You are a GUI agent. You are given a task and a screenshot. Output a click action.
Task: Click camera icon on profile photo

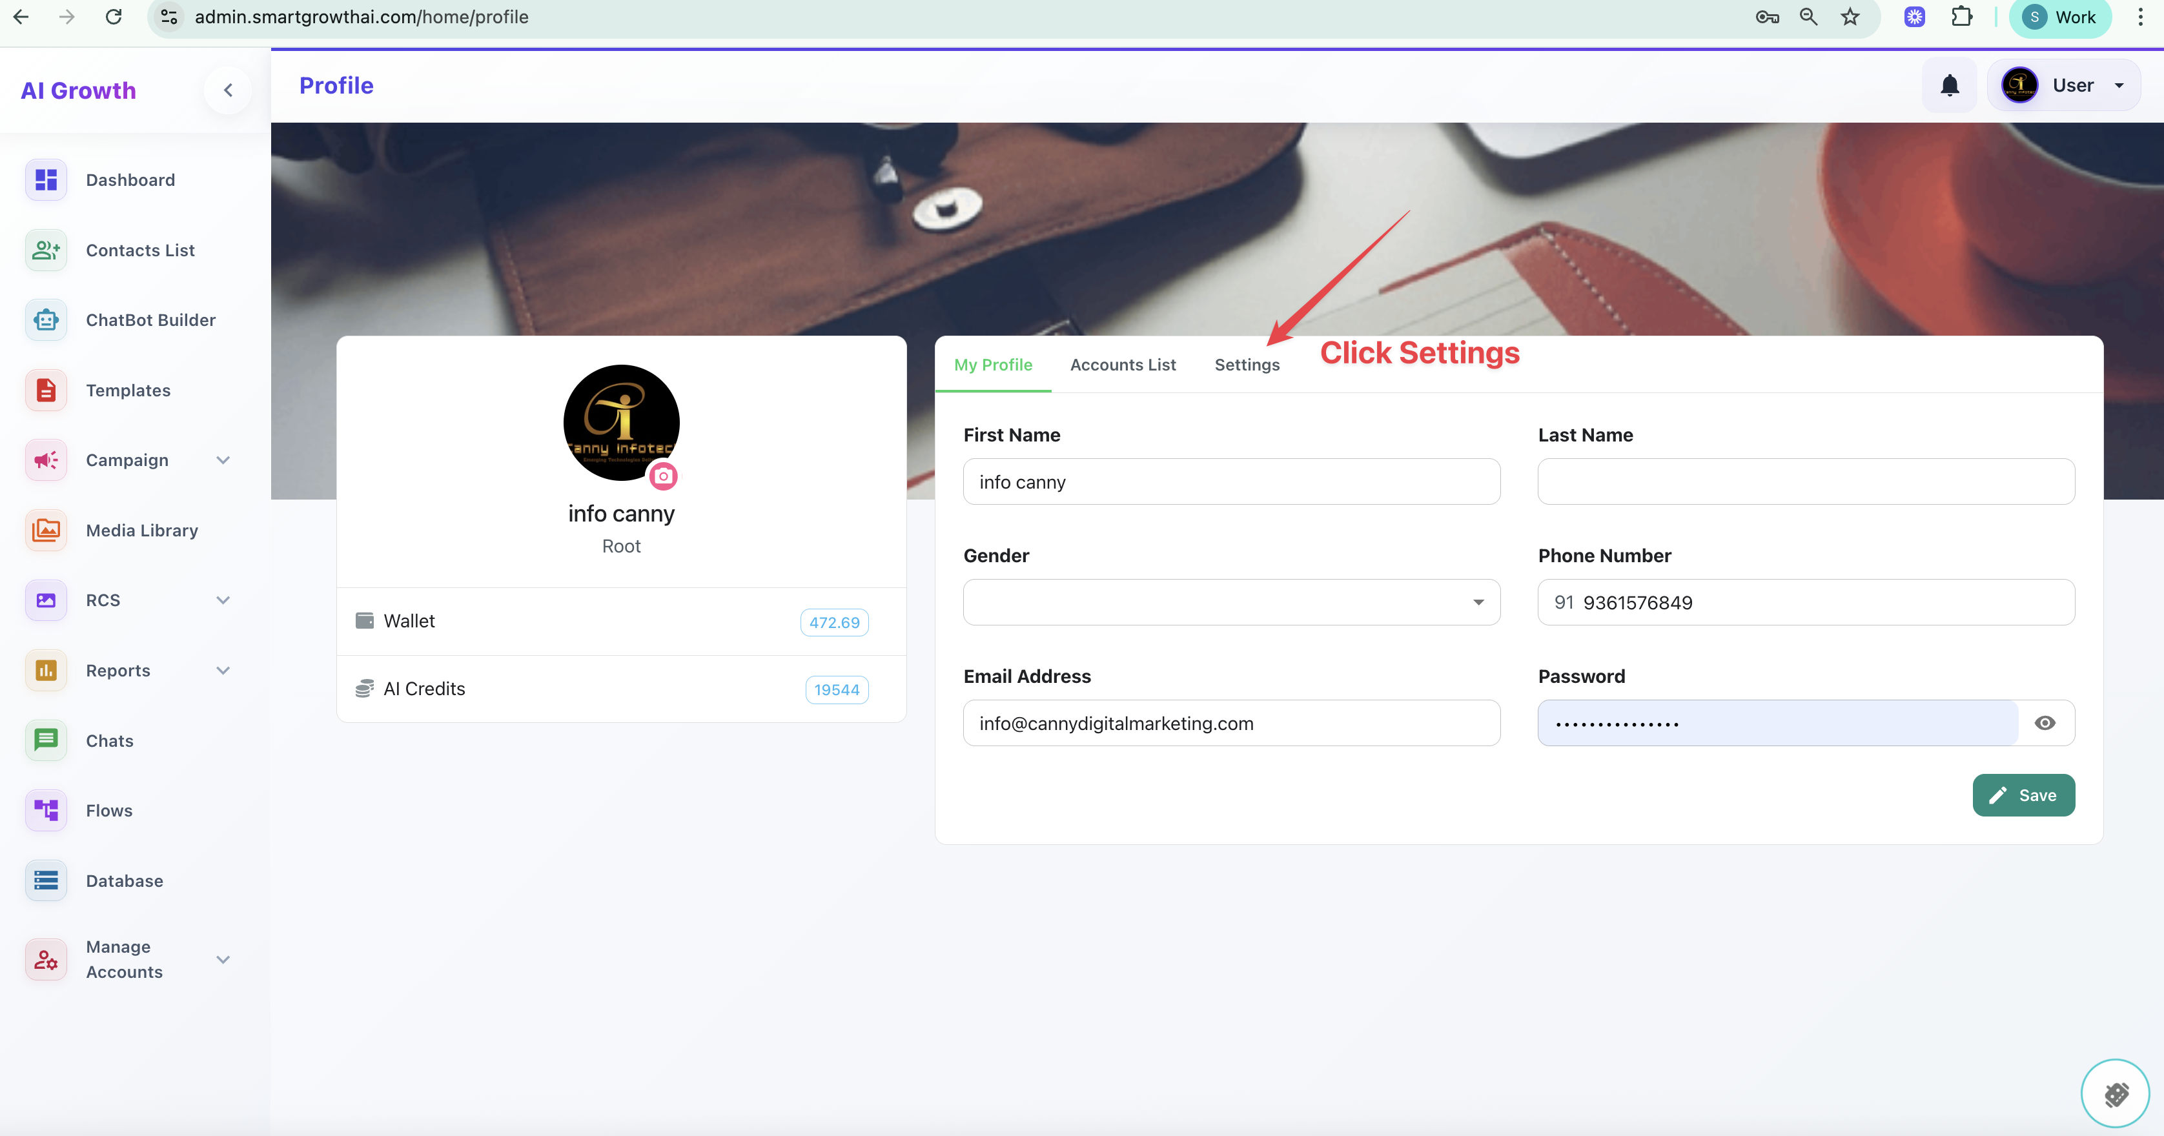pos(663,476)
